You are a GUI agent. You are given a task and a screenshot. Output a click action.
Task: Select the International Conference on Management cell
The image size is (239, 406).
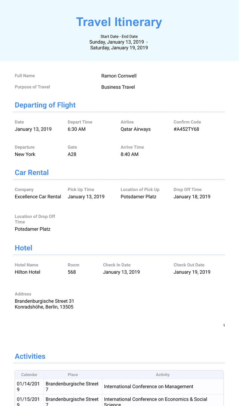point(149,387)
